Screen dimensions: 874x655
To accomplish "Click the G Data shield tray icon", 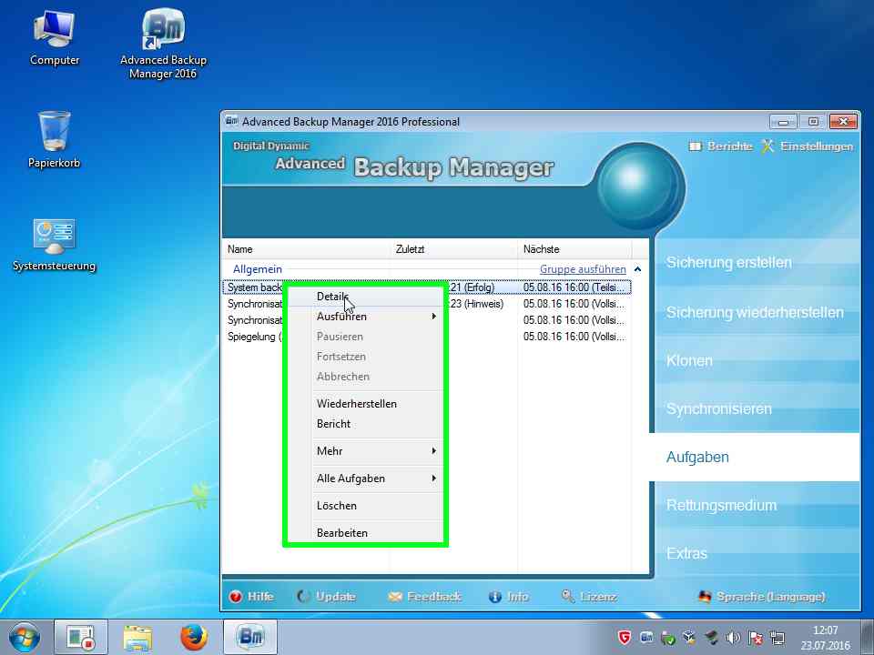I will coord(625,637).
